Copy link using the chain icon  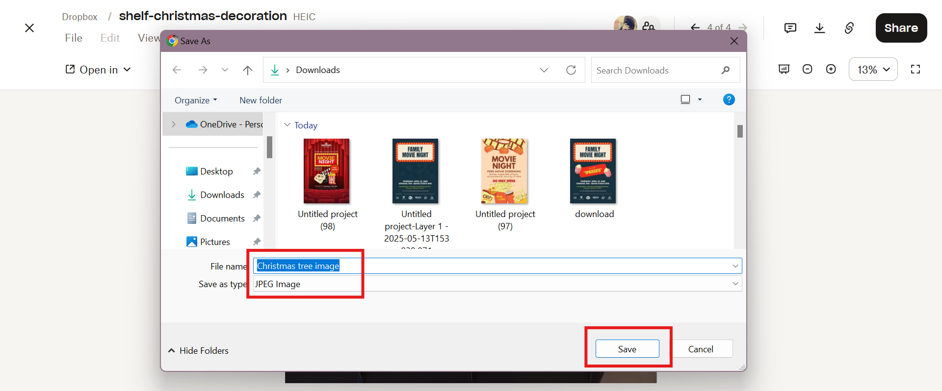[x=849, y=28]
